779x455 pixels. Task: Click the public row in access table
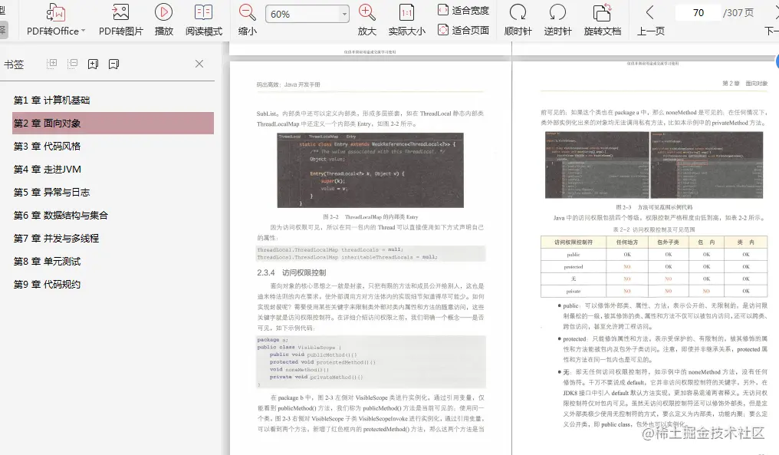[654, 255]
